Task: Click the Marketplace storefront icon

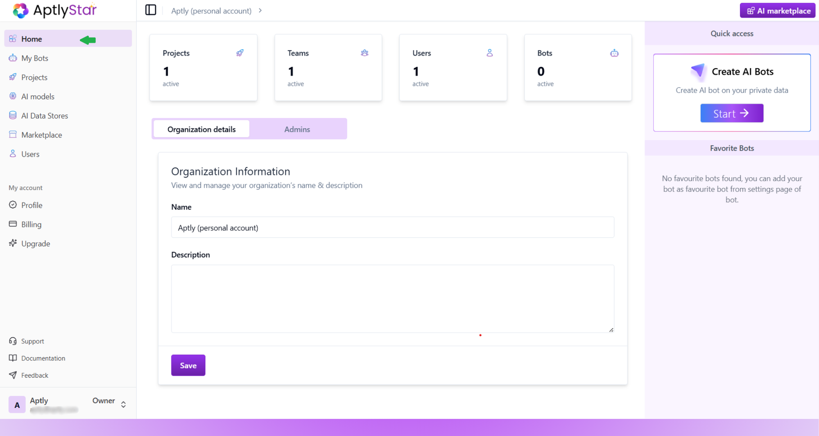Action: point(13,135)
